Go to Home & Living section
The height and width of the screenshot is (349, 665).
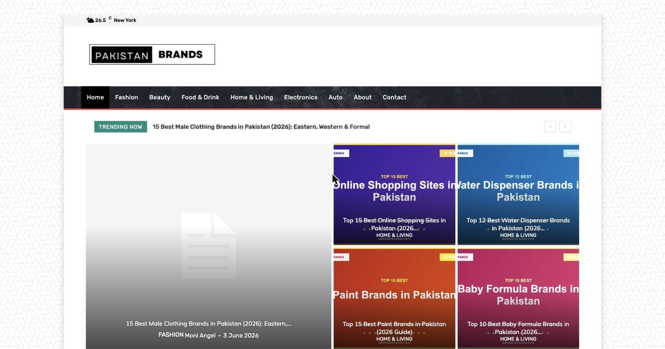point(252,97)
